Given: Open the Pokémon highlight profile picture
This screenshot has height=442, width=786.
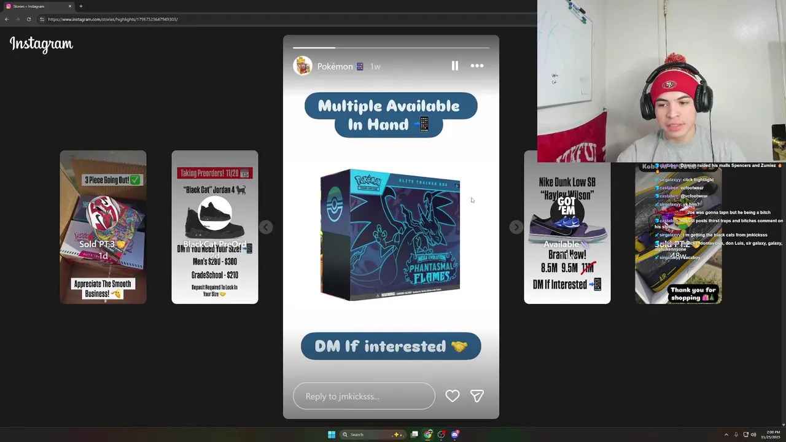Looking at the screenshot, I should [302, 66].
